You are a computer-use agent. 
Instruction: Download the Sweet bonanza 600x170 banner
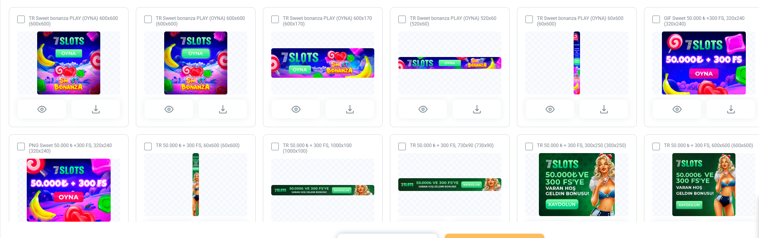(350, 109)
